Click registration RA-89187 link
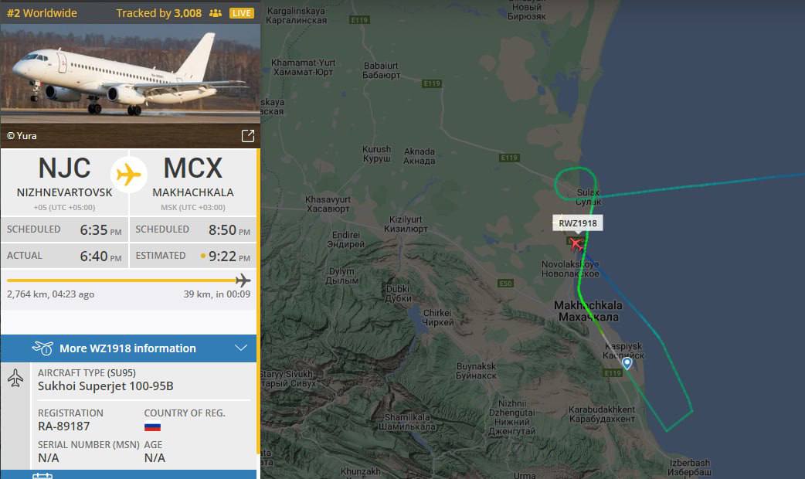Viewport: 805px width, 479px height. (x=63, y=426)
